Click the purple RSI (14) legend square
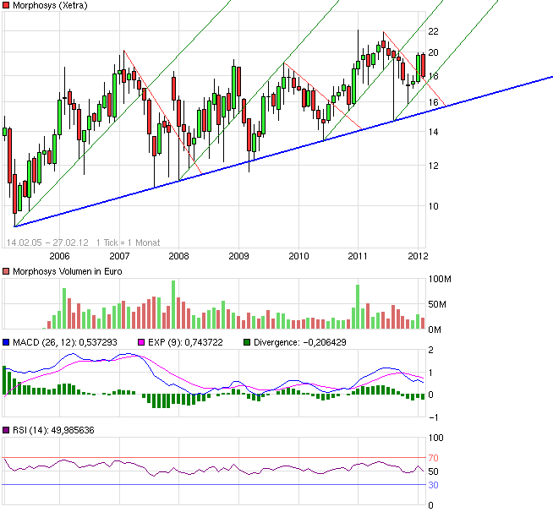Viewport: 553px width, 512px height. click(6, 430)
